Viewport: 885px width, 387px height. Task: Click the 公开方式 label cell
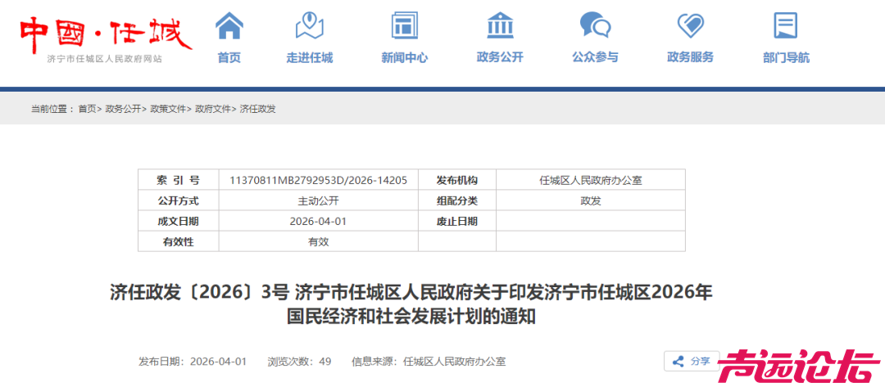pyautogui.click(x=179, y=200)
